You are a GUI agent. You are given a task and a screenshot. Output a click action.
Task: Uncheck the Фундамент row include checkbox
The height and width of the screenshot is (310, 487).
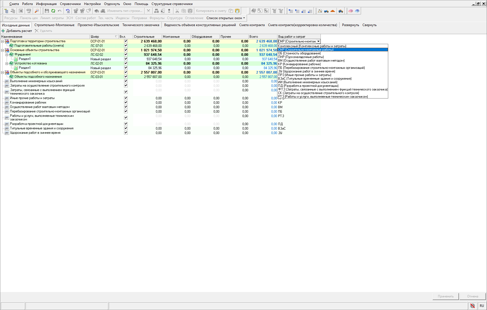126,54
